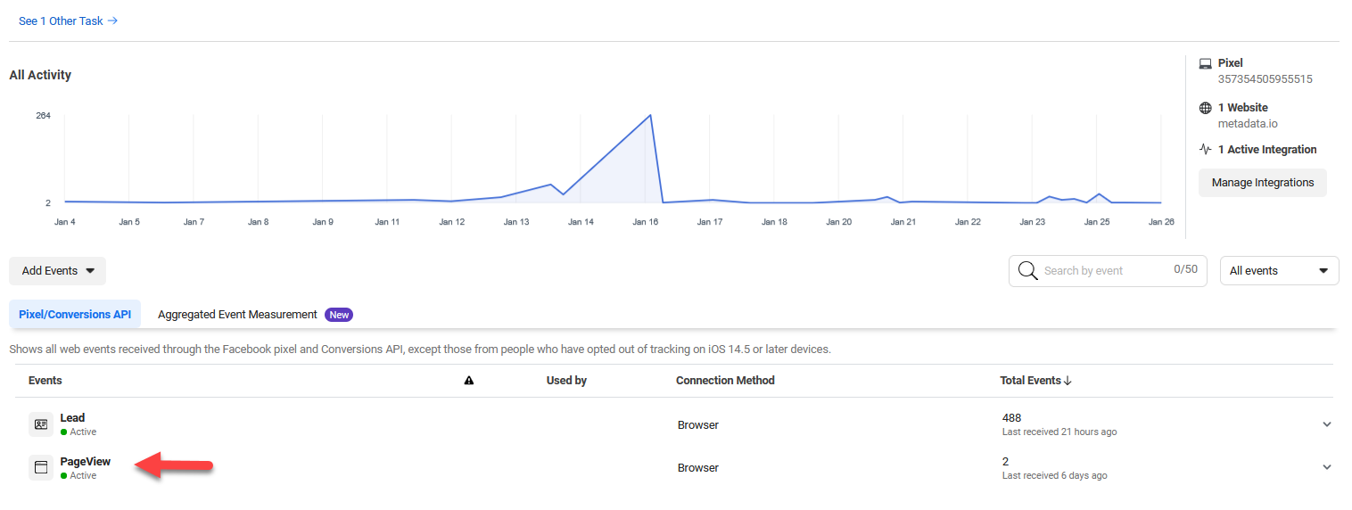Open the See 1 Other Task link
Viewport: 1352px width, 510px height.
(x=68, y=21)
